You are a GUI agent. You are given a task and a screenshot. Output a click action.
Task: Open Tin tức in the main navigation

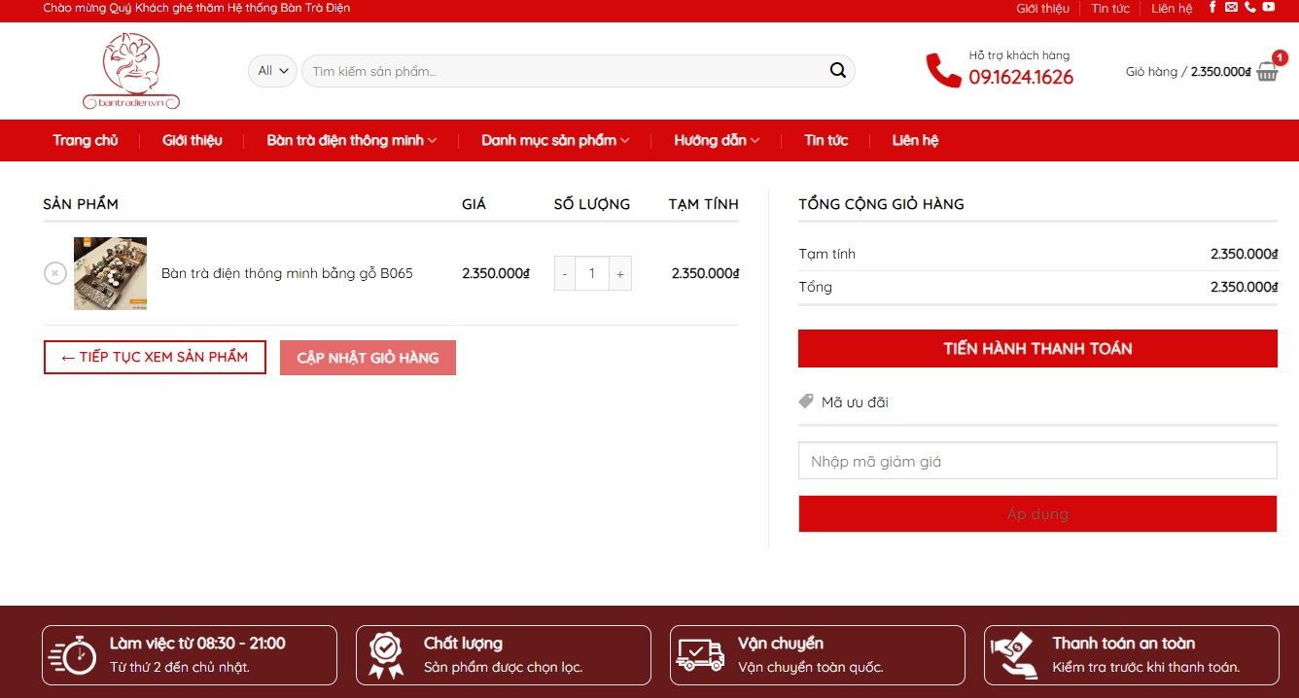(825, 140)
